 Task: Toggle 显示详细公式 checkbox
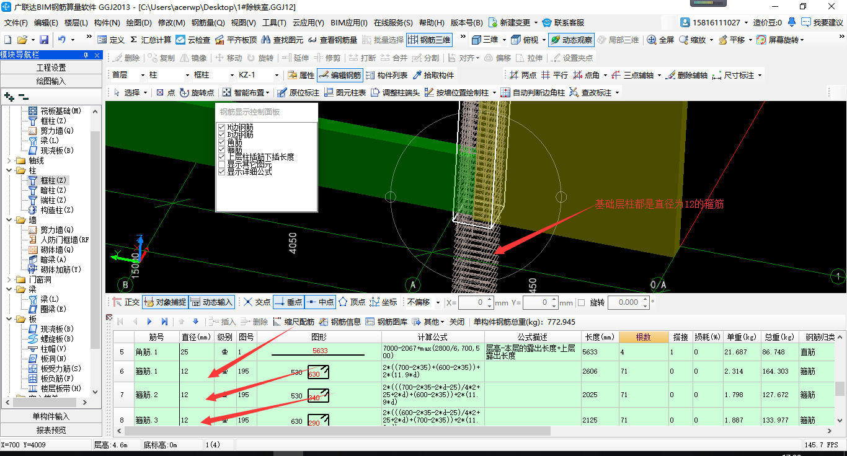(221, 172)
